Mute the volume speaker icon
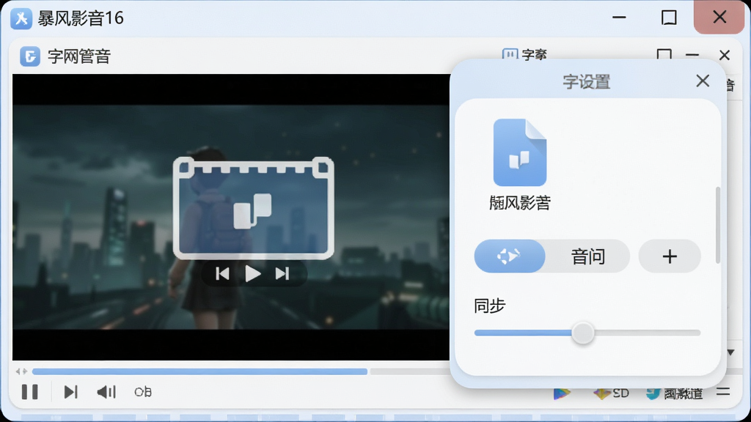This screenshot has width=751, height=422. pos(106,392)
